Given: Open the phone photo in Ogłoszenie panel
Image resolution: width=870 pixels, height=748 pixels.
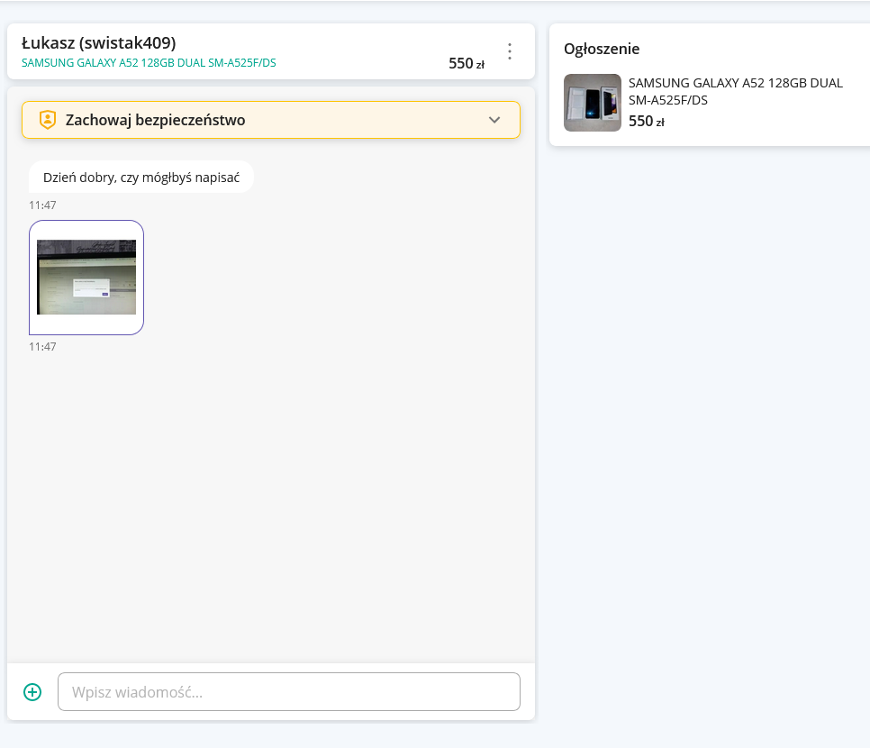Looking at the screenshot, I should coord(593,103).
